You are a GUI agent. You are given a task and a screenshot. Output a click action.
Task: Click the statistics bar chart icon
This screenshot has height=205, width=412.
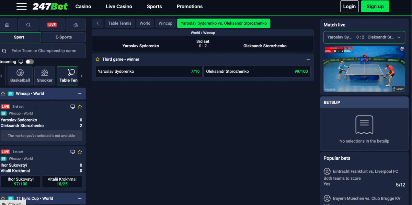point(76,25)
